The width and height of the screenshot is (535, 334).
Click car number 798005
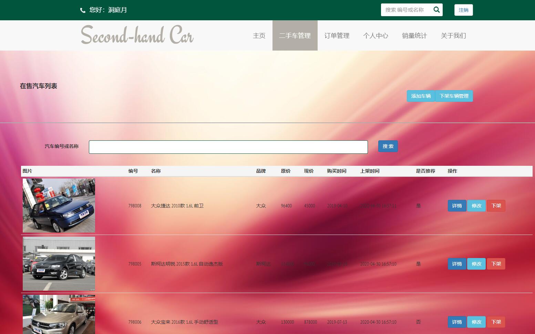[x=135, y=264]
